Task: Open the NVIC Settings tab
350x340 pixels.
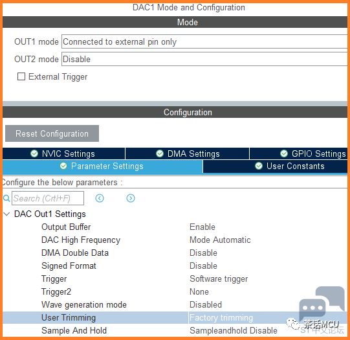Action: 64,153
